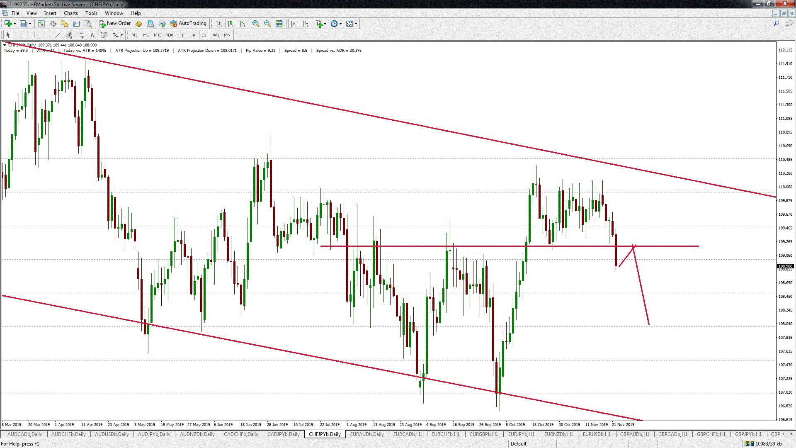Click the chart menu triangle beside CHFJPYb,Daily
This screenshot has width=796, height=448.
pyautogui.click(x=5, y=45)
